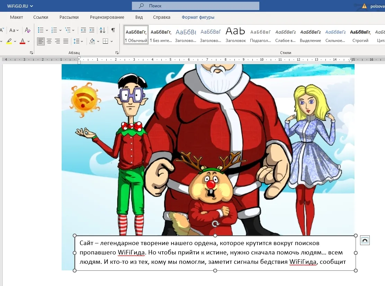Viewport: 385px width, 286px height.
Task: Apply the Сильное выделение style
Action: click(x=335, y=35)
